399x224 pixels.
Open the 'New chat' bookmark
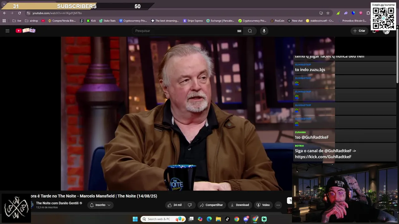(x=295, y=21)
